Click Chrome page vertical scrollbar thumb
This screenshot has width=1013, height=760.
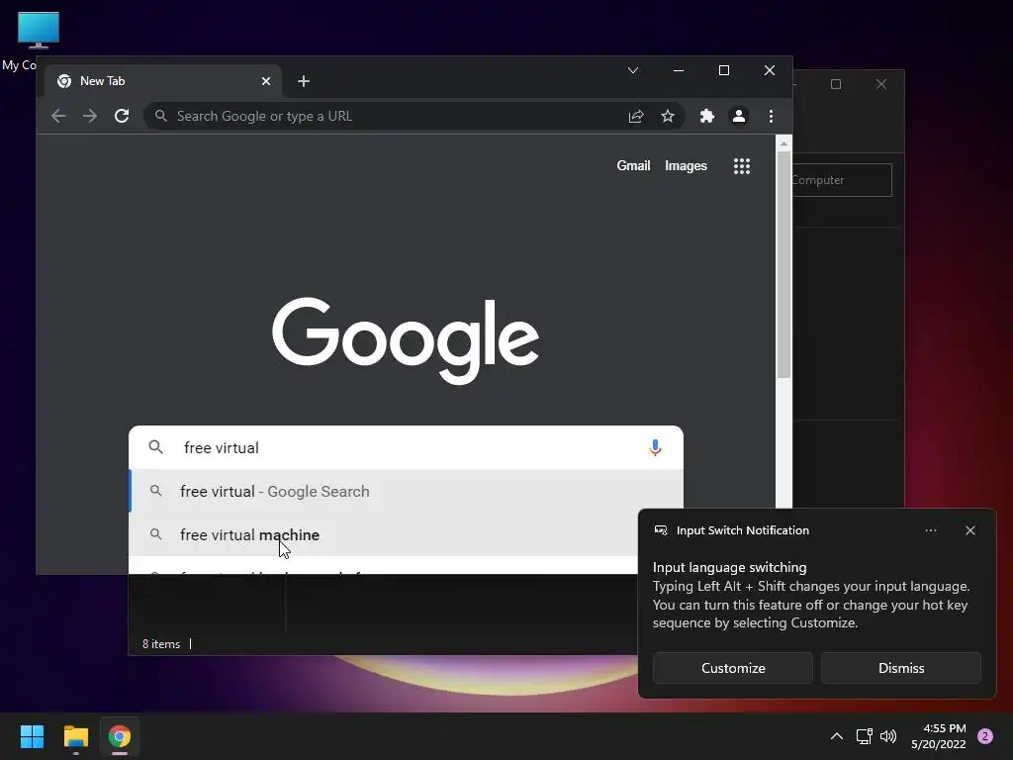[x=783, y=265]
